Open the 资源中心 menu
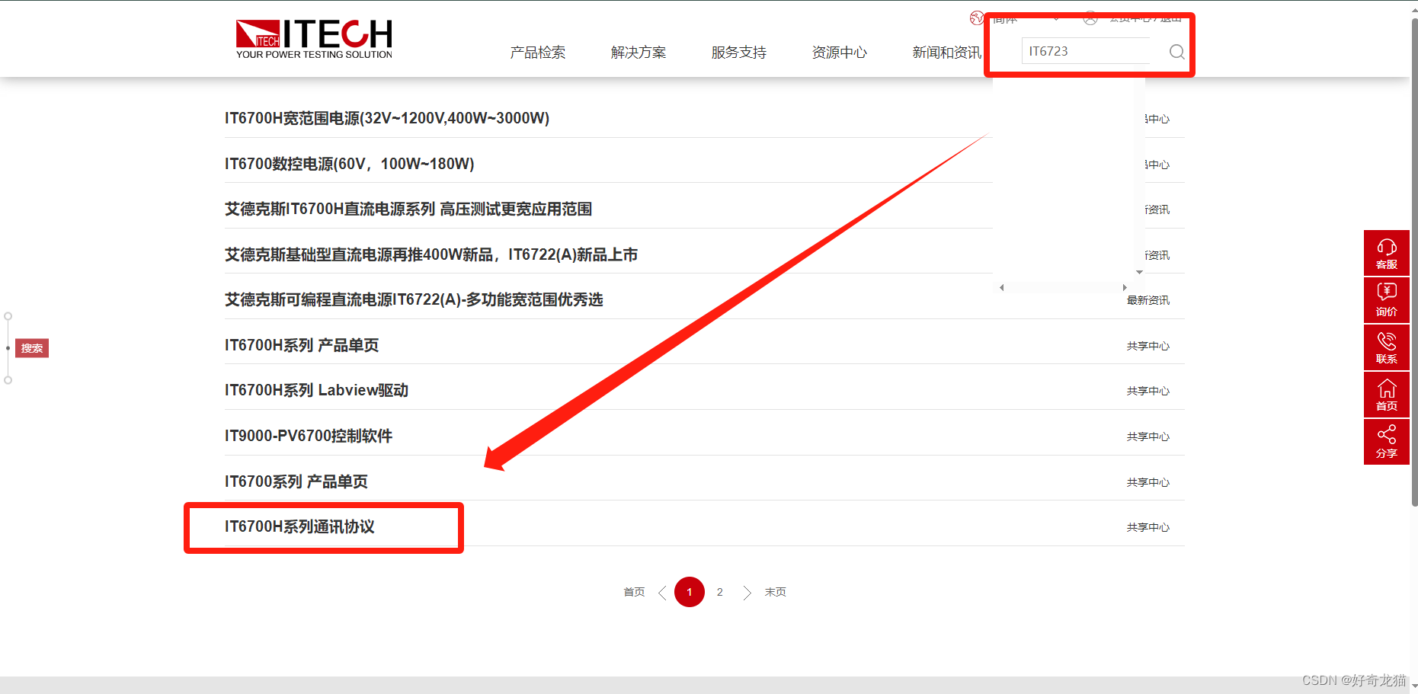The image size is (1418, 694). [840, 53]
